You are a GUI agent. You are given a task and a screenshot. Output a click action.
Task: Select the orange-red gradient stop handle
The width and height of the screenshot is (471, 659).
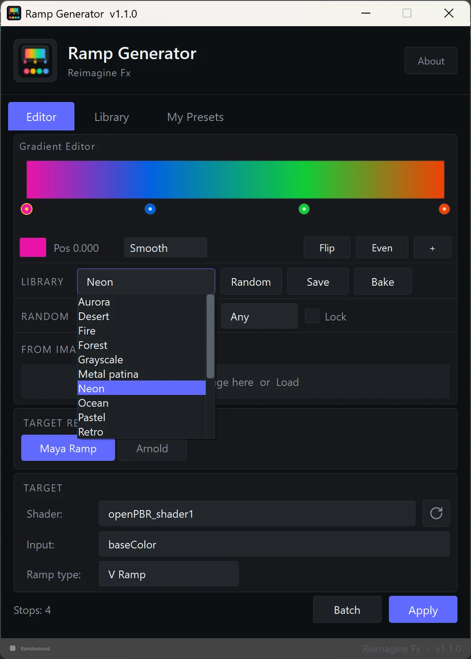pos(444,209)
